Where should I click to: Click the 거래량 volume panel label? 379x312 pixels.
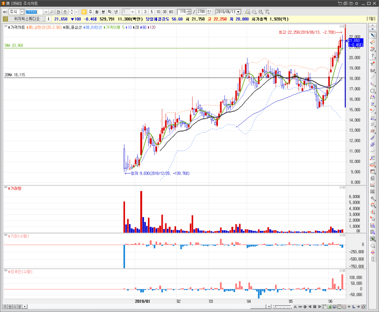(16, 188)
